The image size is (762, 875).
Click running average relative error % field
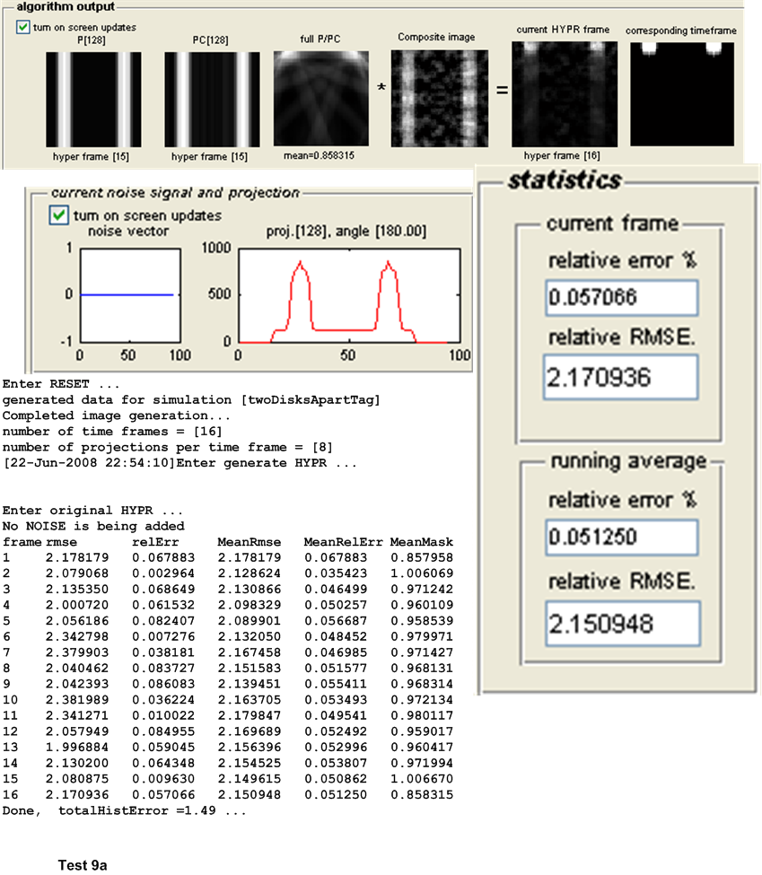pyautogui.click(x=621, y=537)
